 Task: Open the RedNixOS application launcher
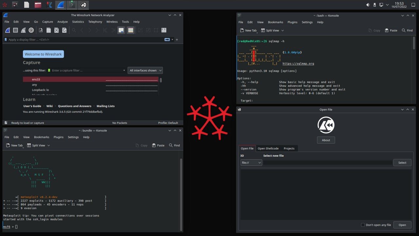pos(5,5)
